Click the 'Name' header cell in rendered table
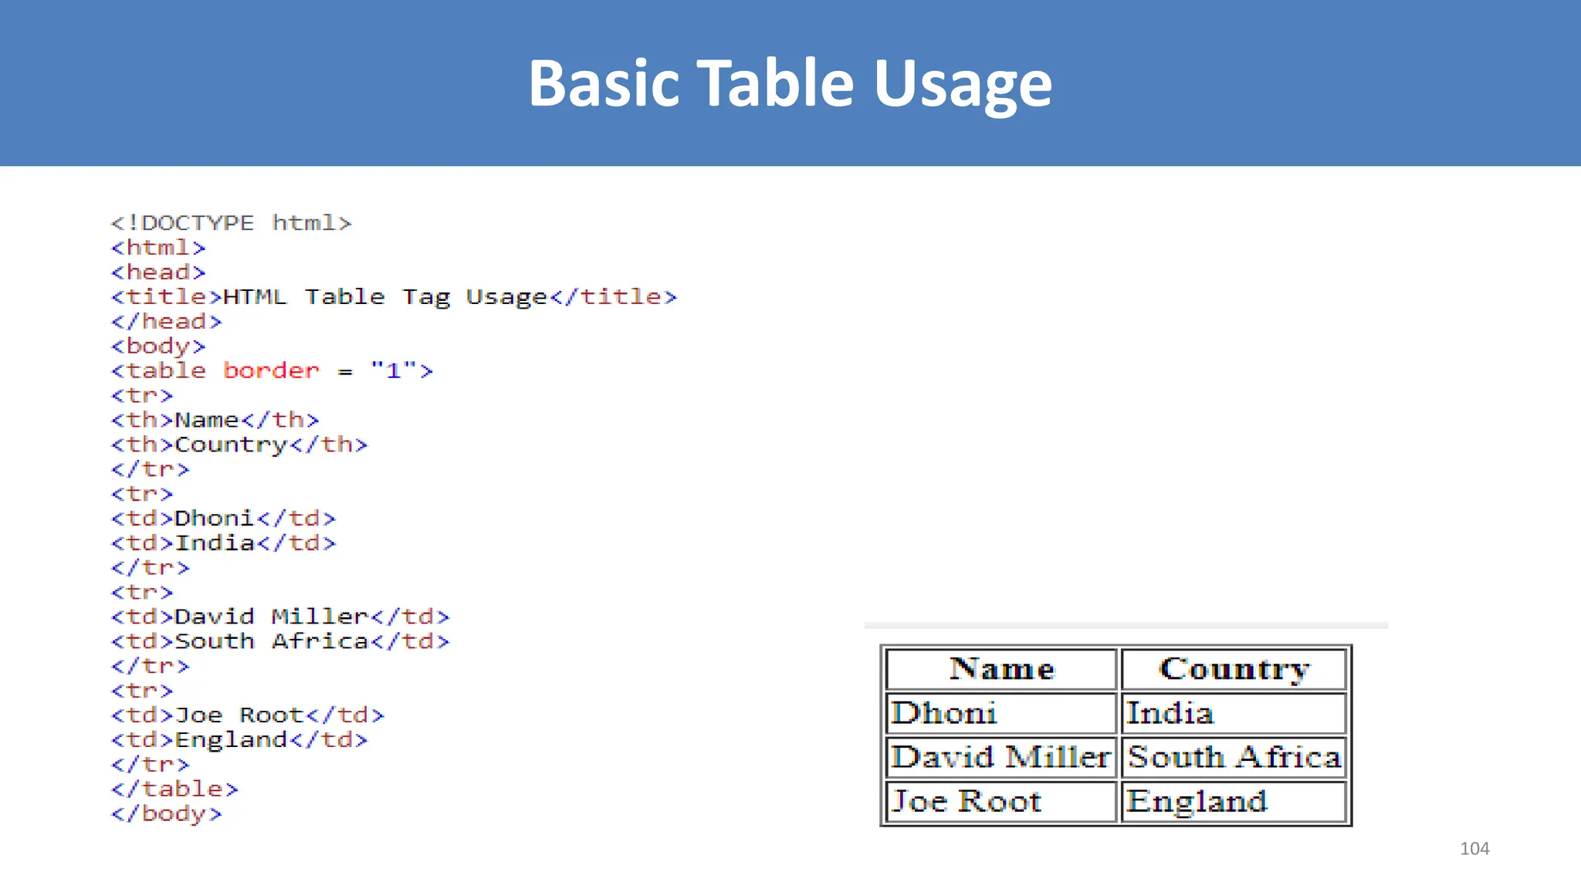Viewport: 1581px width, 889px height. point(1001,669)
